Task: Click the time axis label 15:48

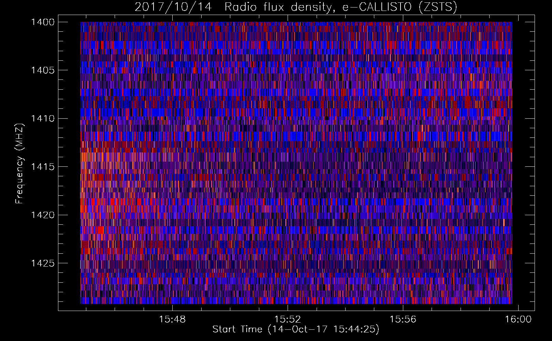Action: coord(172,320)
